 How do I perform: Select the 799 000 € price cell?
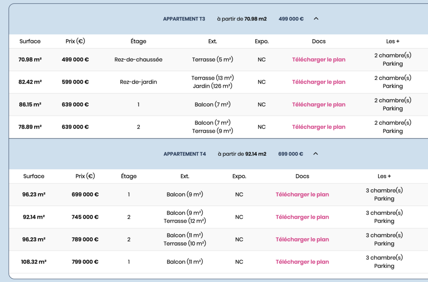point(85,262)
